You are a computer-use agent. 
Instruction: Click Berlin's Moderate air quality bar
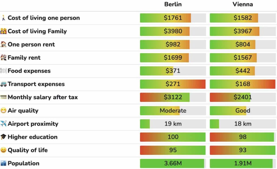(x=173, y=111)
